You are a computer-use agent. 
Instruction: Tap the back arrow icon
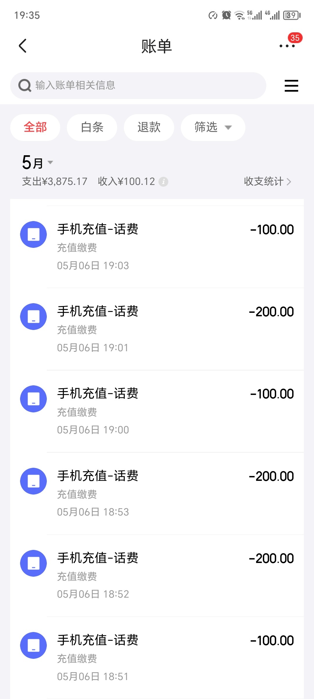[x=23, y=46]
